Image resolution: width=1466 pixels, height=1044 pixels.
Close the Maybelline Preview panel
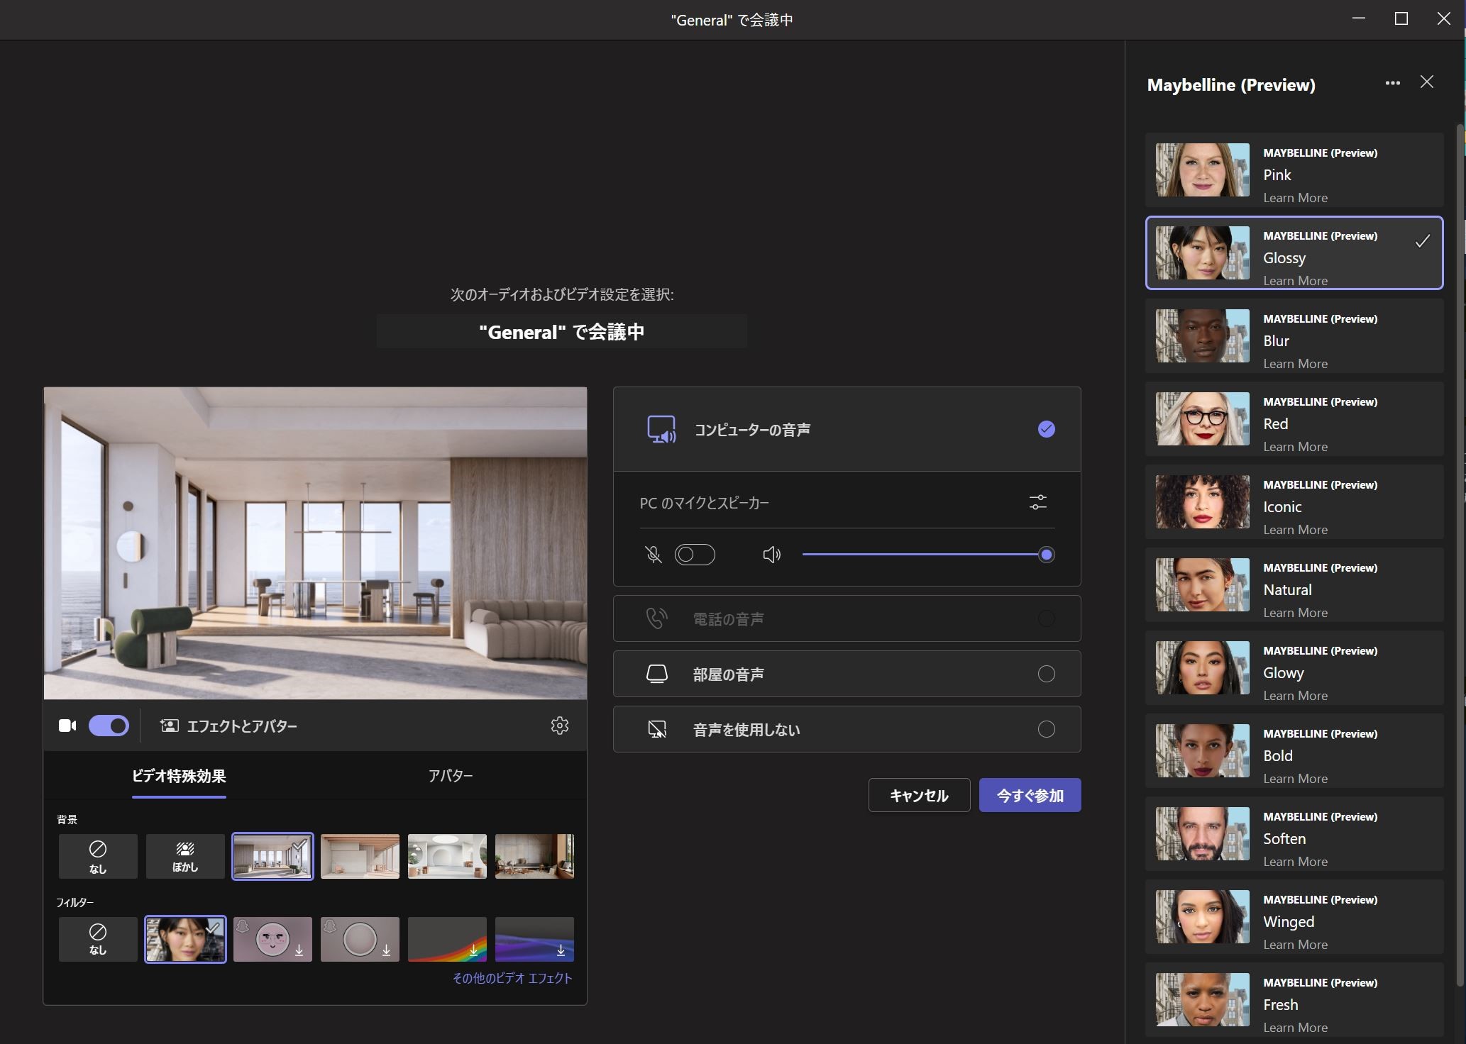[1427, 82]
